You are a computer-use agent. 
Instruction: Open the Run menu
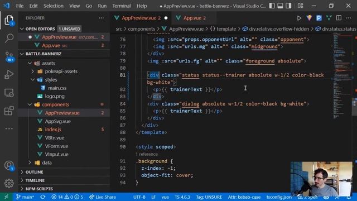(x=102, y=6)
